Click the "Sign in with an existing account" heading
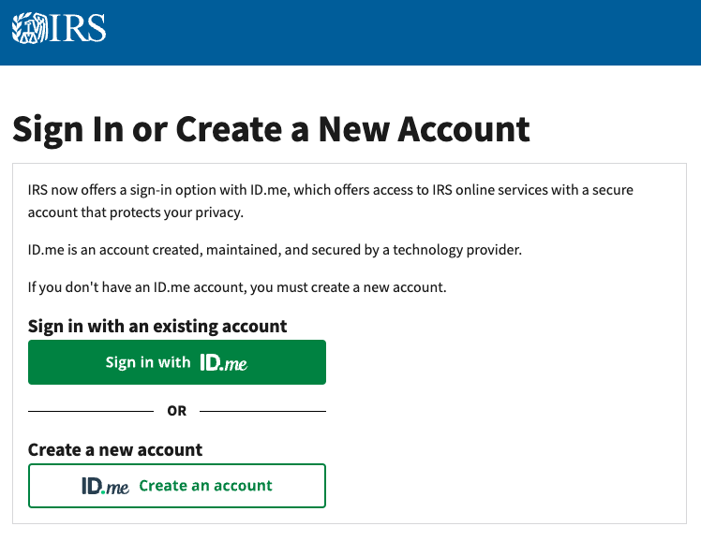Viewport: 701px width, 541px height. (x=157, y=326)
